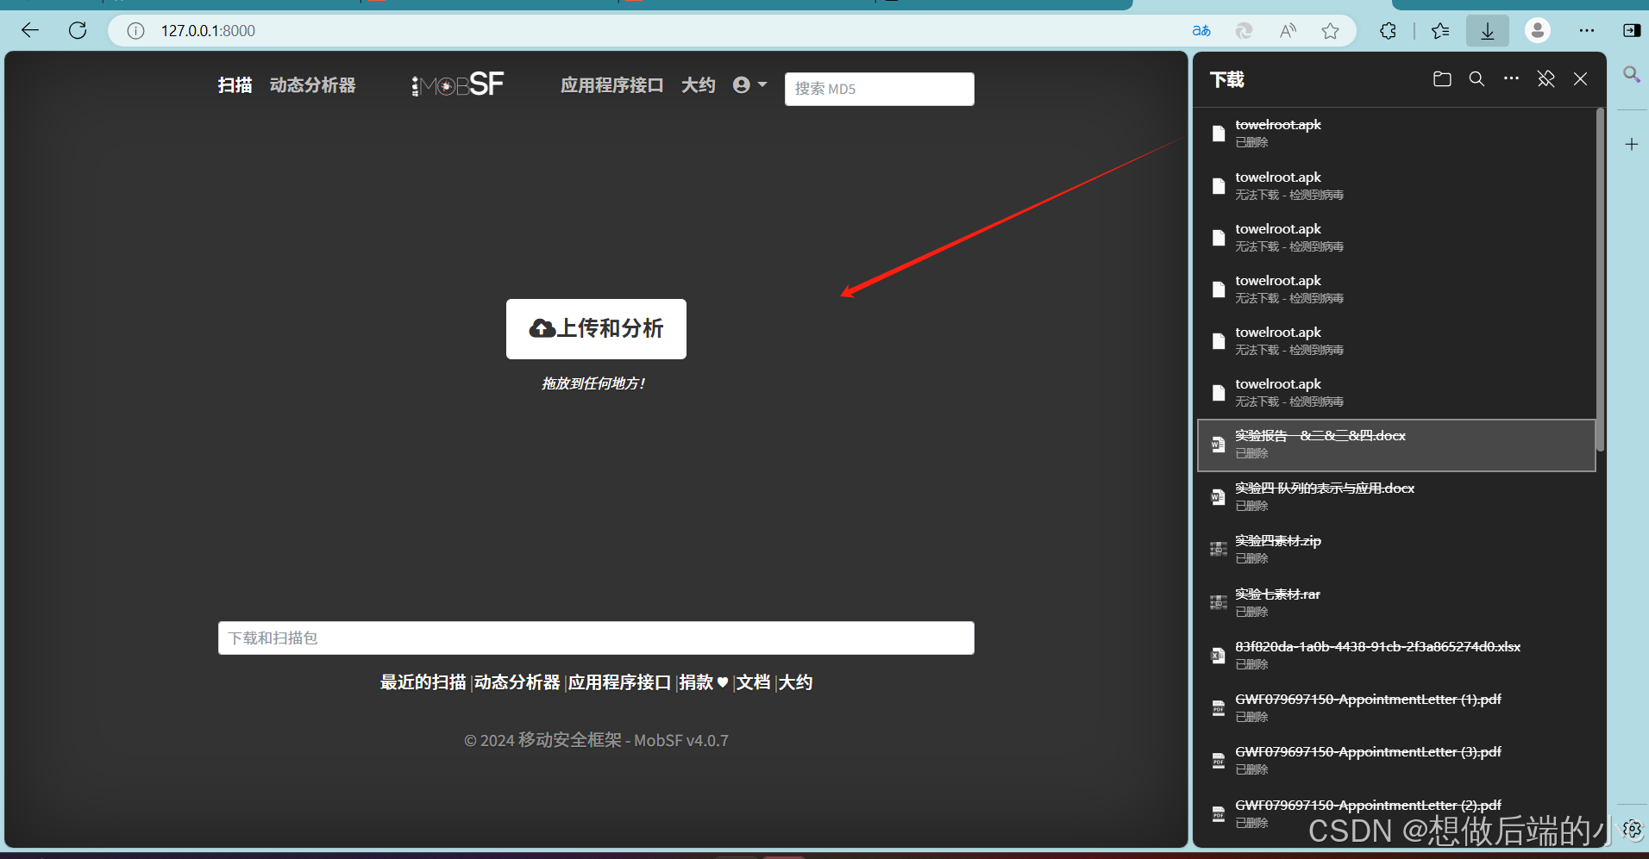
Task: Select AppointmentLetter (3).pdf download entry
Action: 1396,760
